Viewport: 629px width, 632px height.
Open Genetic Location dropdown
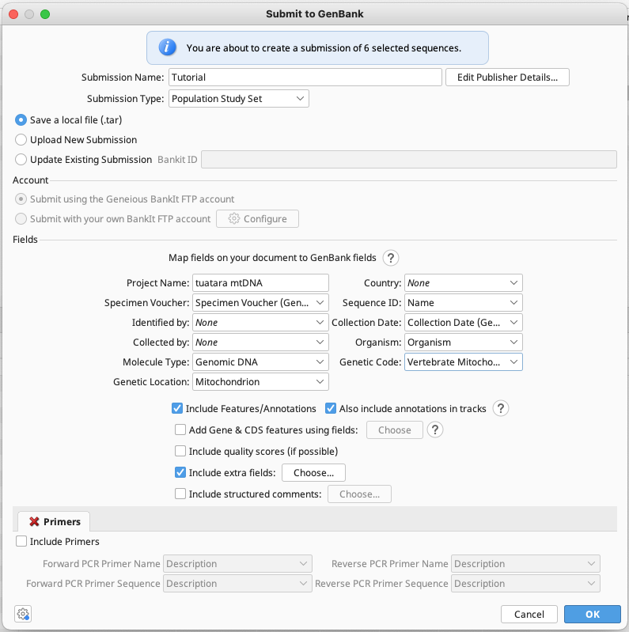pos(260,382)
